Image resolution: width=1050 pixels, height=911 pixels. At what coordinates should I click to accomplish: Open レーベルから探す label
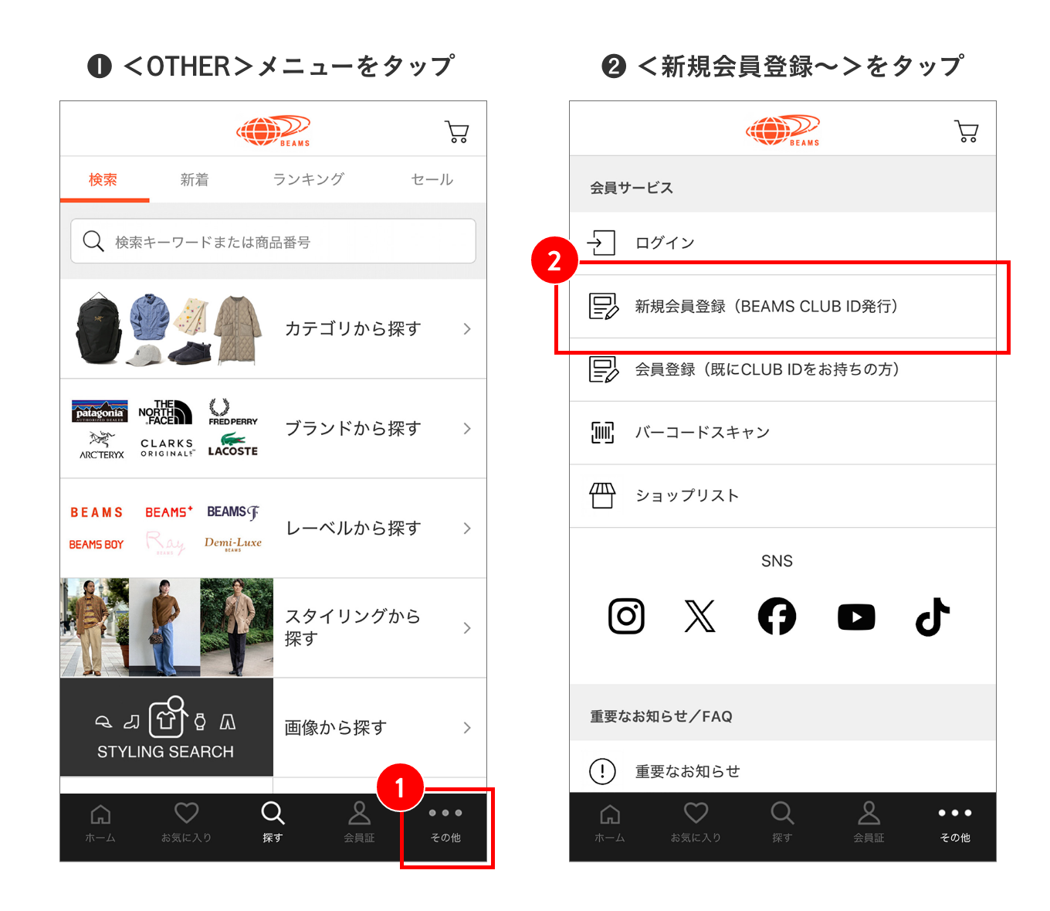click(353, 529)
